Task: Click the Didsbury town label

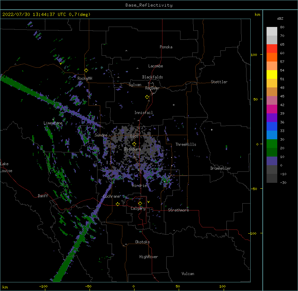Action: click(x=133, y=149)
